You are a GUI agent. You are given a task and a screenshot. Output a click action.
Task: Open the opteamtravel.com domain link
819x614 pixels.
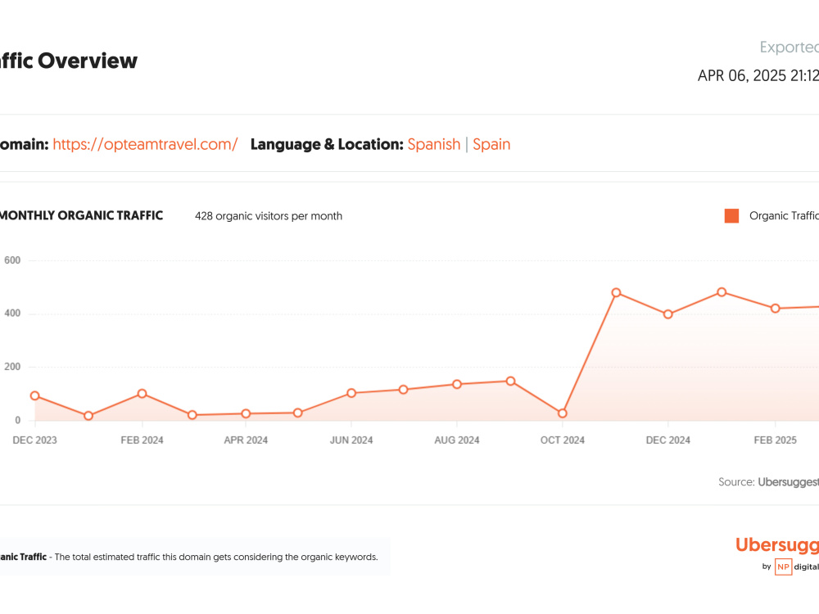[145, 144]
